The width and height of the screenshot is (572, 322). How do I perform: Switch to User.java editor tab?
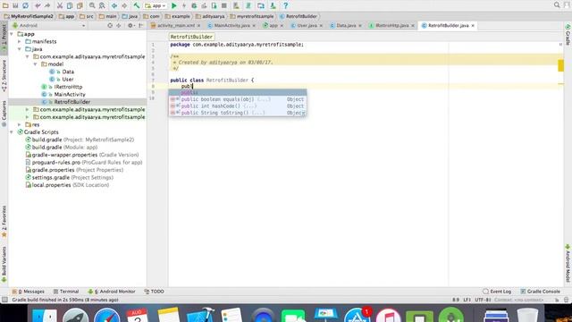click(307, 26)
